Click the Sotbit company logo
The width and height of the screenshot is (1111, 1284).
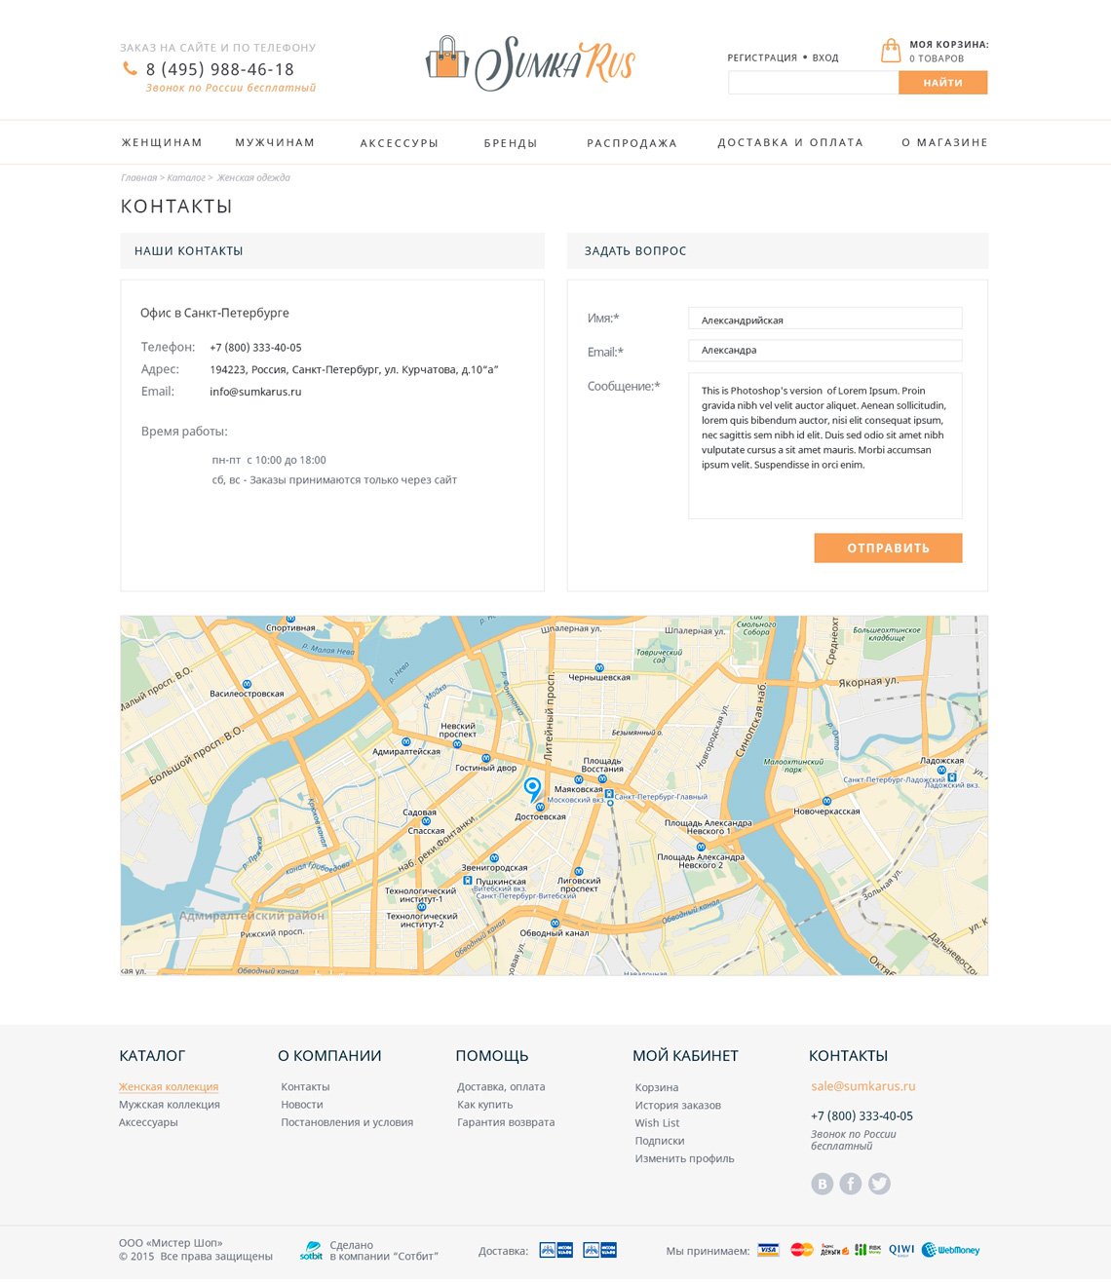point(311,1251)
